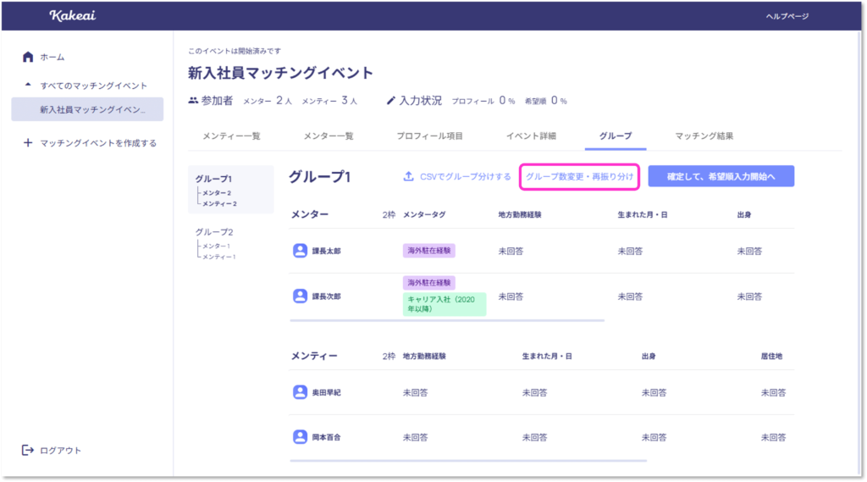867x482 pixels.
Task: Open the マッチング結果 tab
Action: [x=704, y=136]
